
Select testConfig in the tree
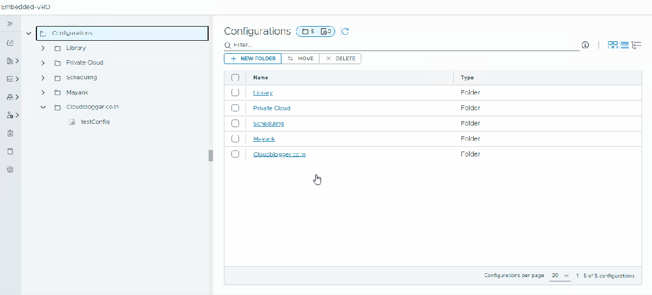click(95, 122)
